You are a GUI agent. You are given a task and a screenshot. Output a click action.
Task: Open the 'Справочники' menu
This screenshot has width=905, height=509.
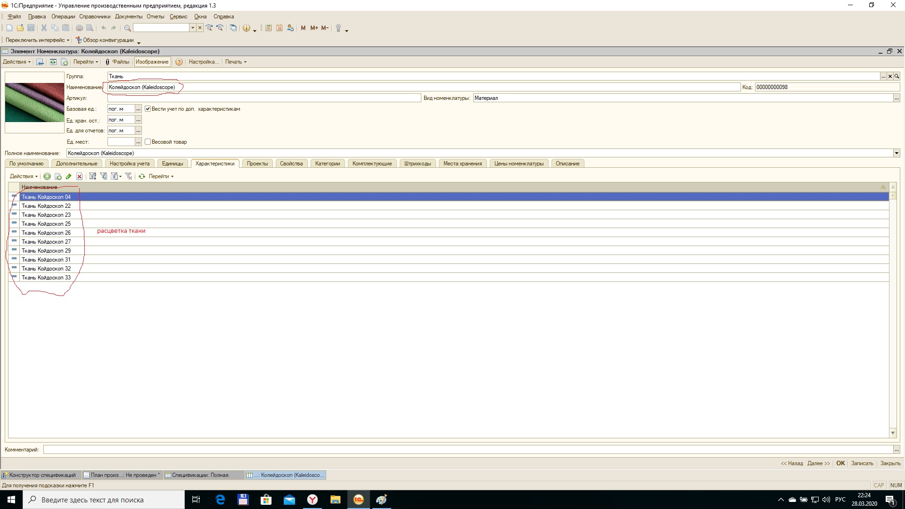[94, 16]
